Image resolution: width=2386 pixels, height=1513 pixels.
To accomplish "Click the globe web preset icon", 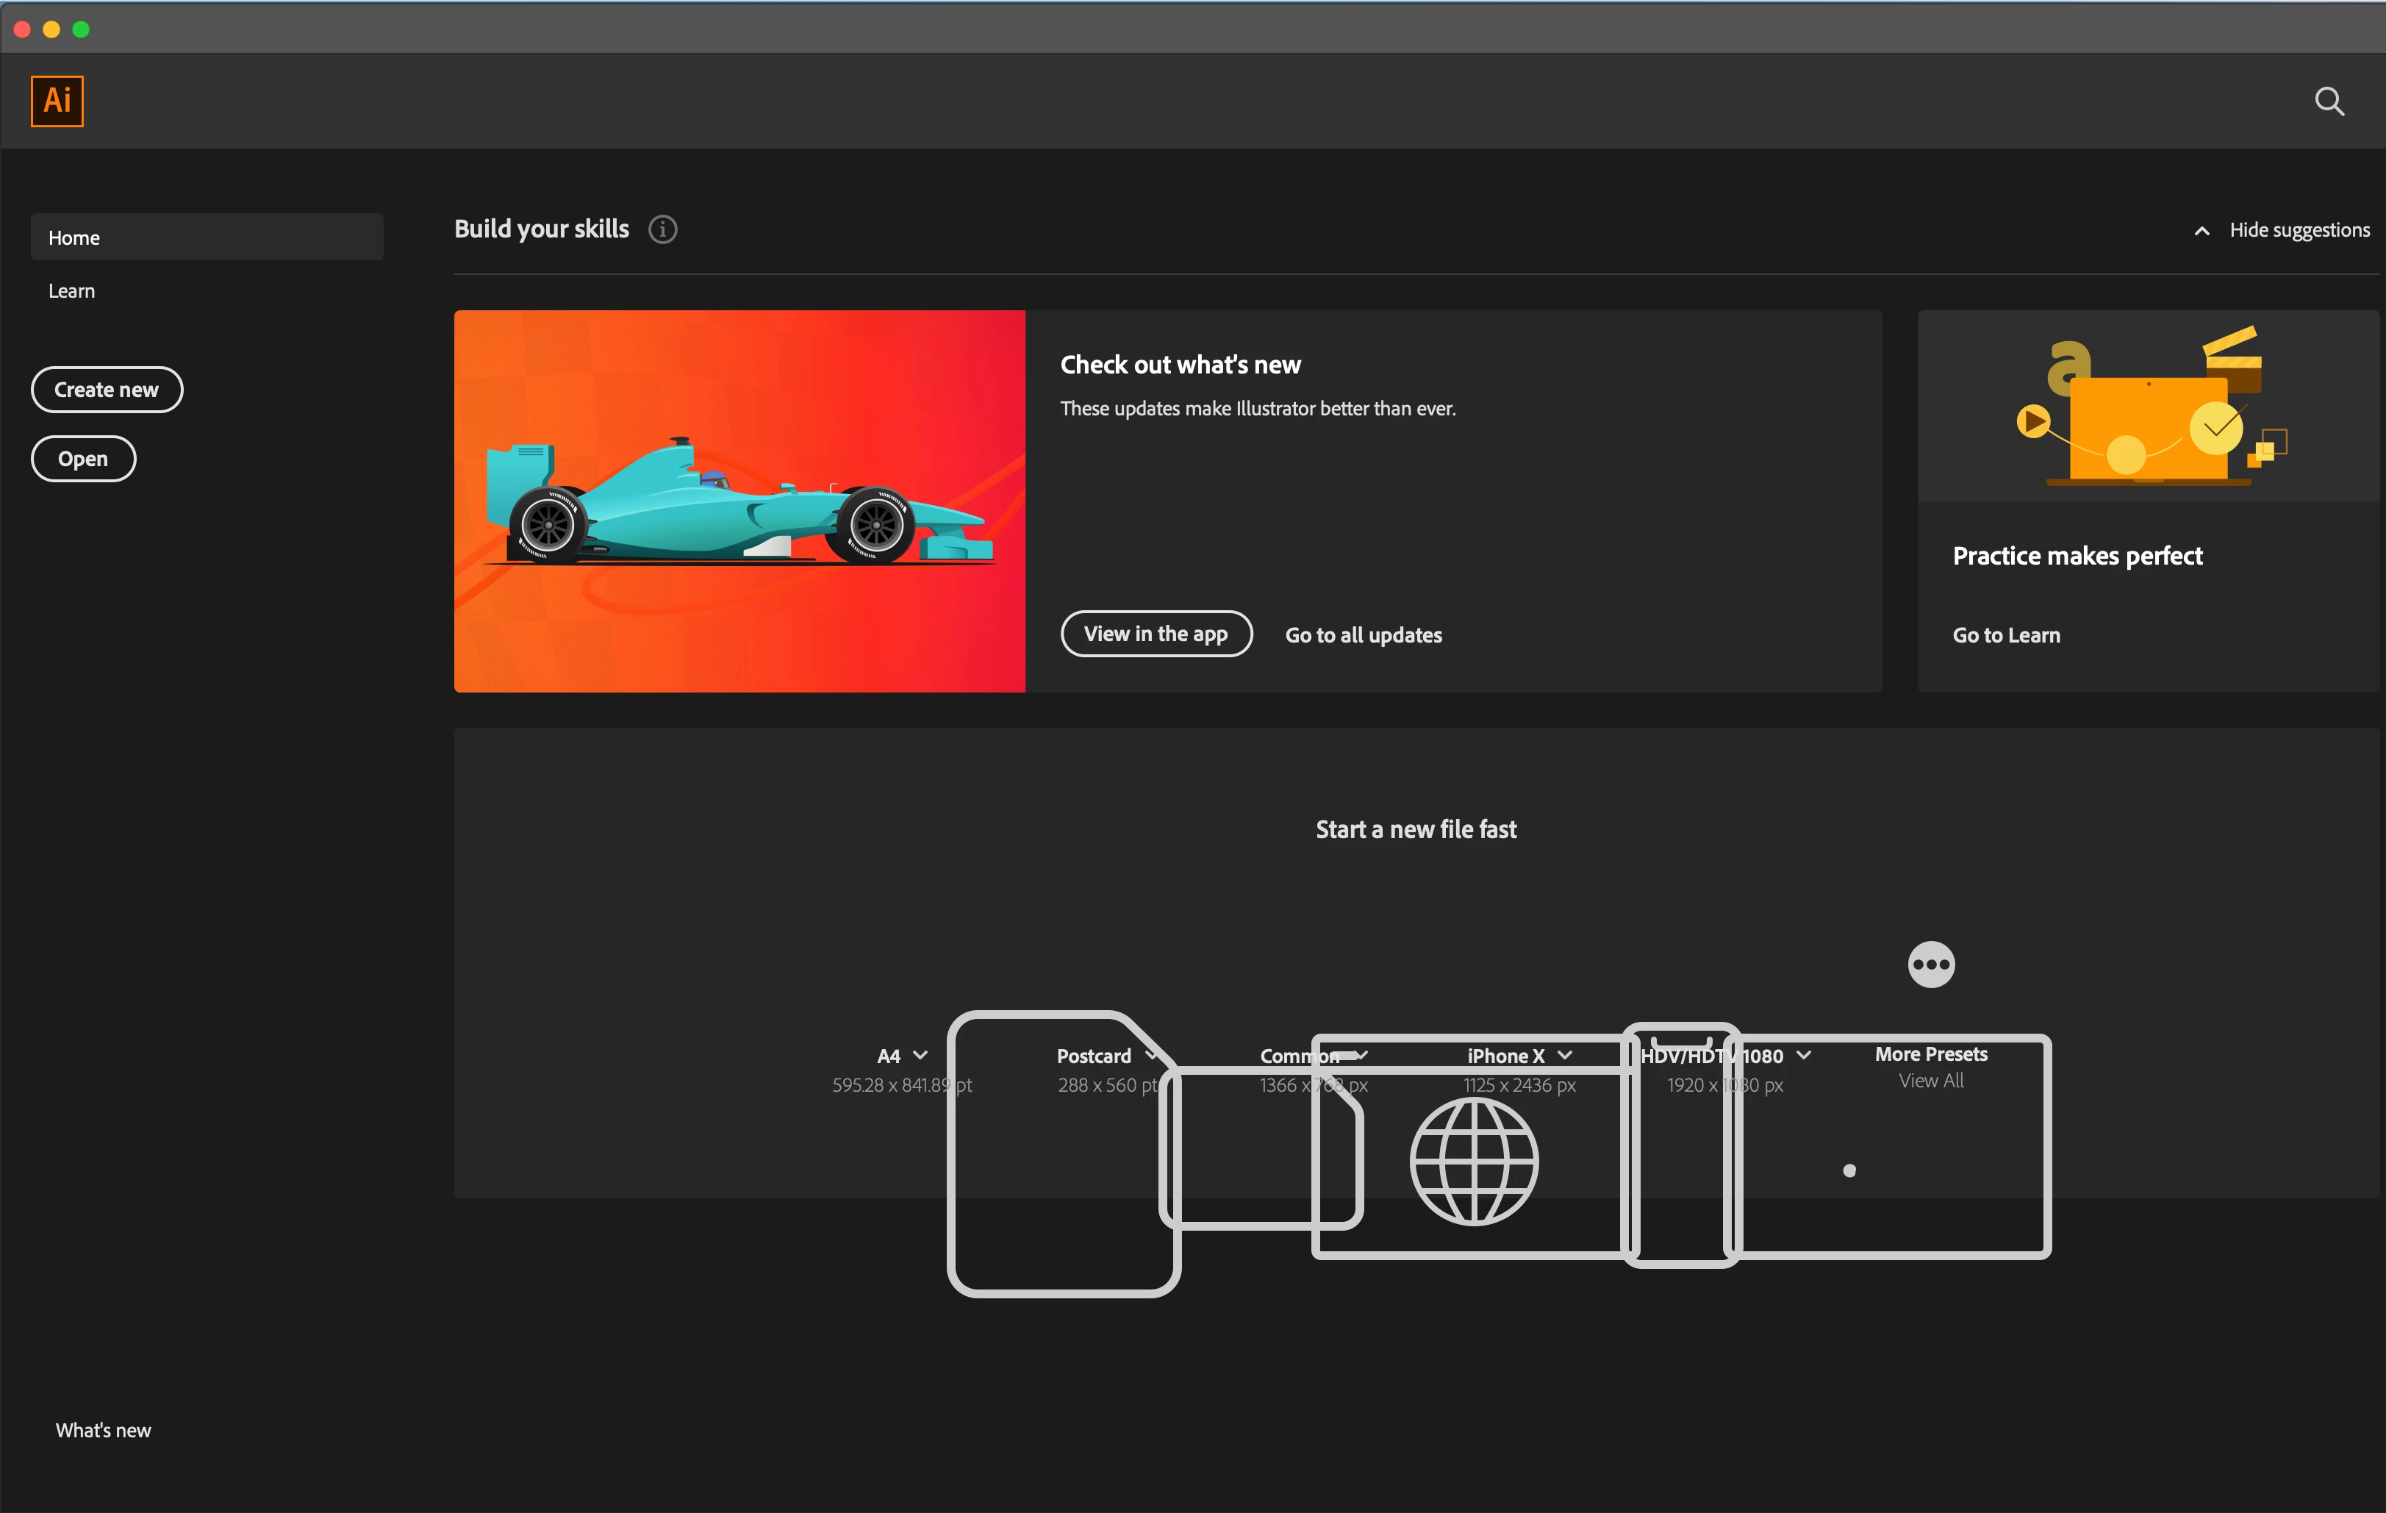I will tap(1473, 1162).
